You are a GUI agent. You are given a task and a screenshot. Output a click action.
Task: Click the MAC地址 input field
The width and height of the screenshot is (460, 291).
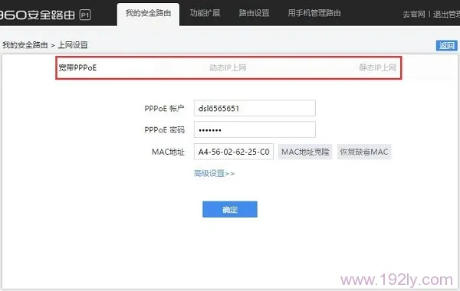[x=234, y=152]
